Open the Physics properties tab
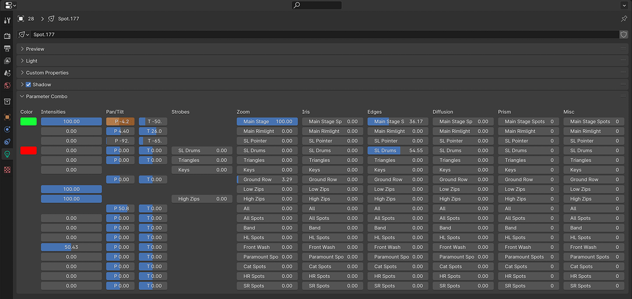632x299 pixels. pos(7,130)
